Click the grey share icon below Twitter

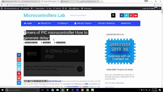click(19, 69)
